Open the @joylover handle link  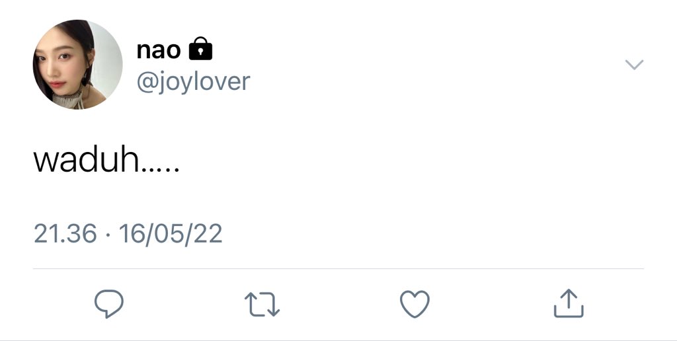pos(194,81)
